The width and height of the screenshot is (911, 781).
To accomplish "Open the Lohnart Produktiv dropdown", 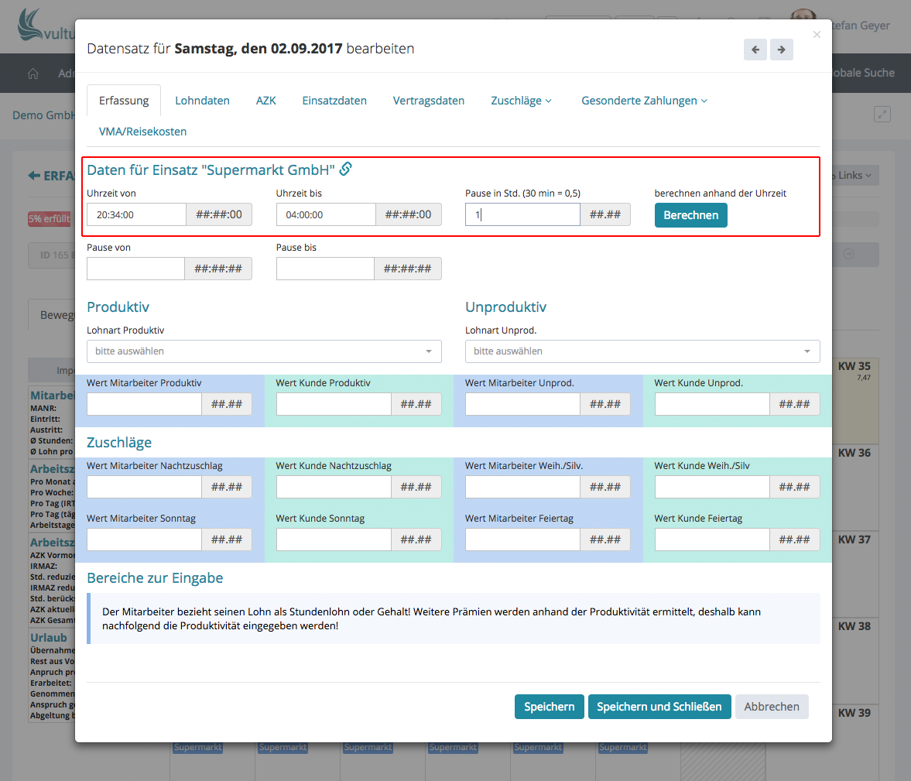I will 264,351.
